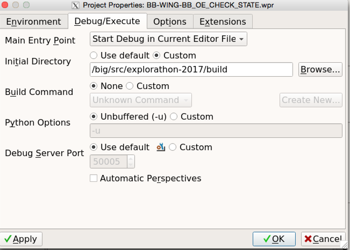This screenshot has width=350, height=250.
Task: Click the Cancel button
Action: pyautogui.click(x=323, y=239)
